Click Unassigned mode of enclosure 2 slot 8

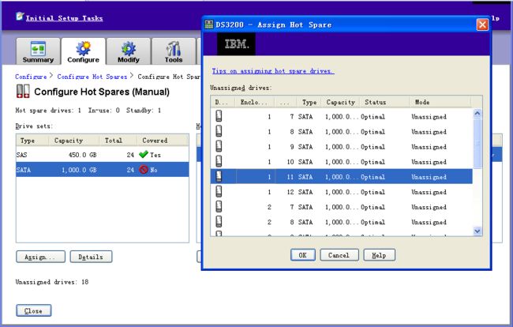429,222
